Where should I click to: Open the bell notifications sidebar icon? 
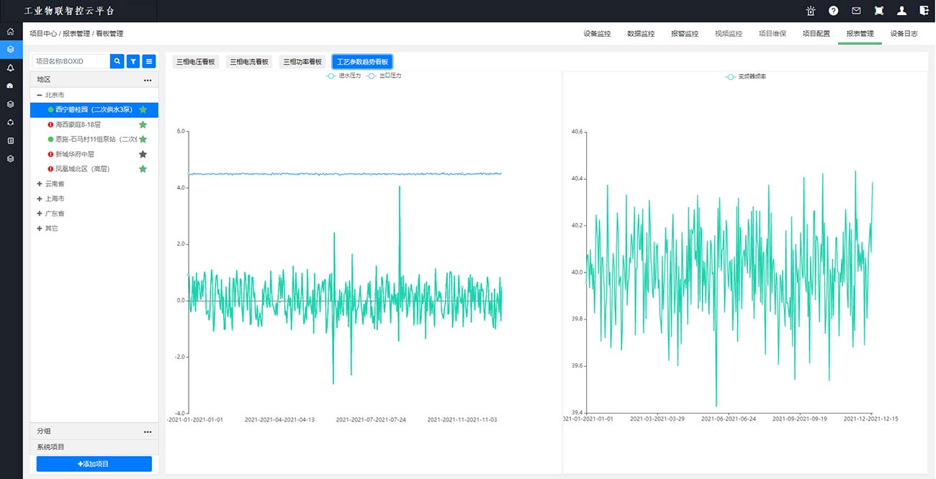tap(10, 68)
